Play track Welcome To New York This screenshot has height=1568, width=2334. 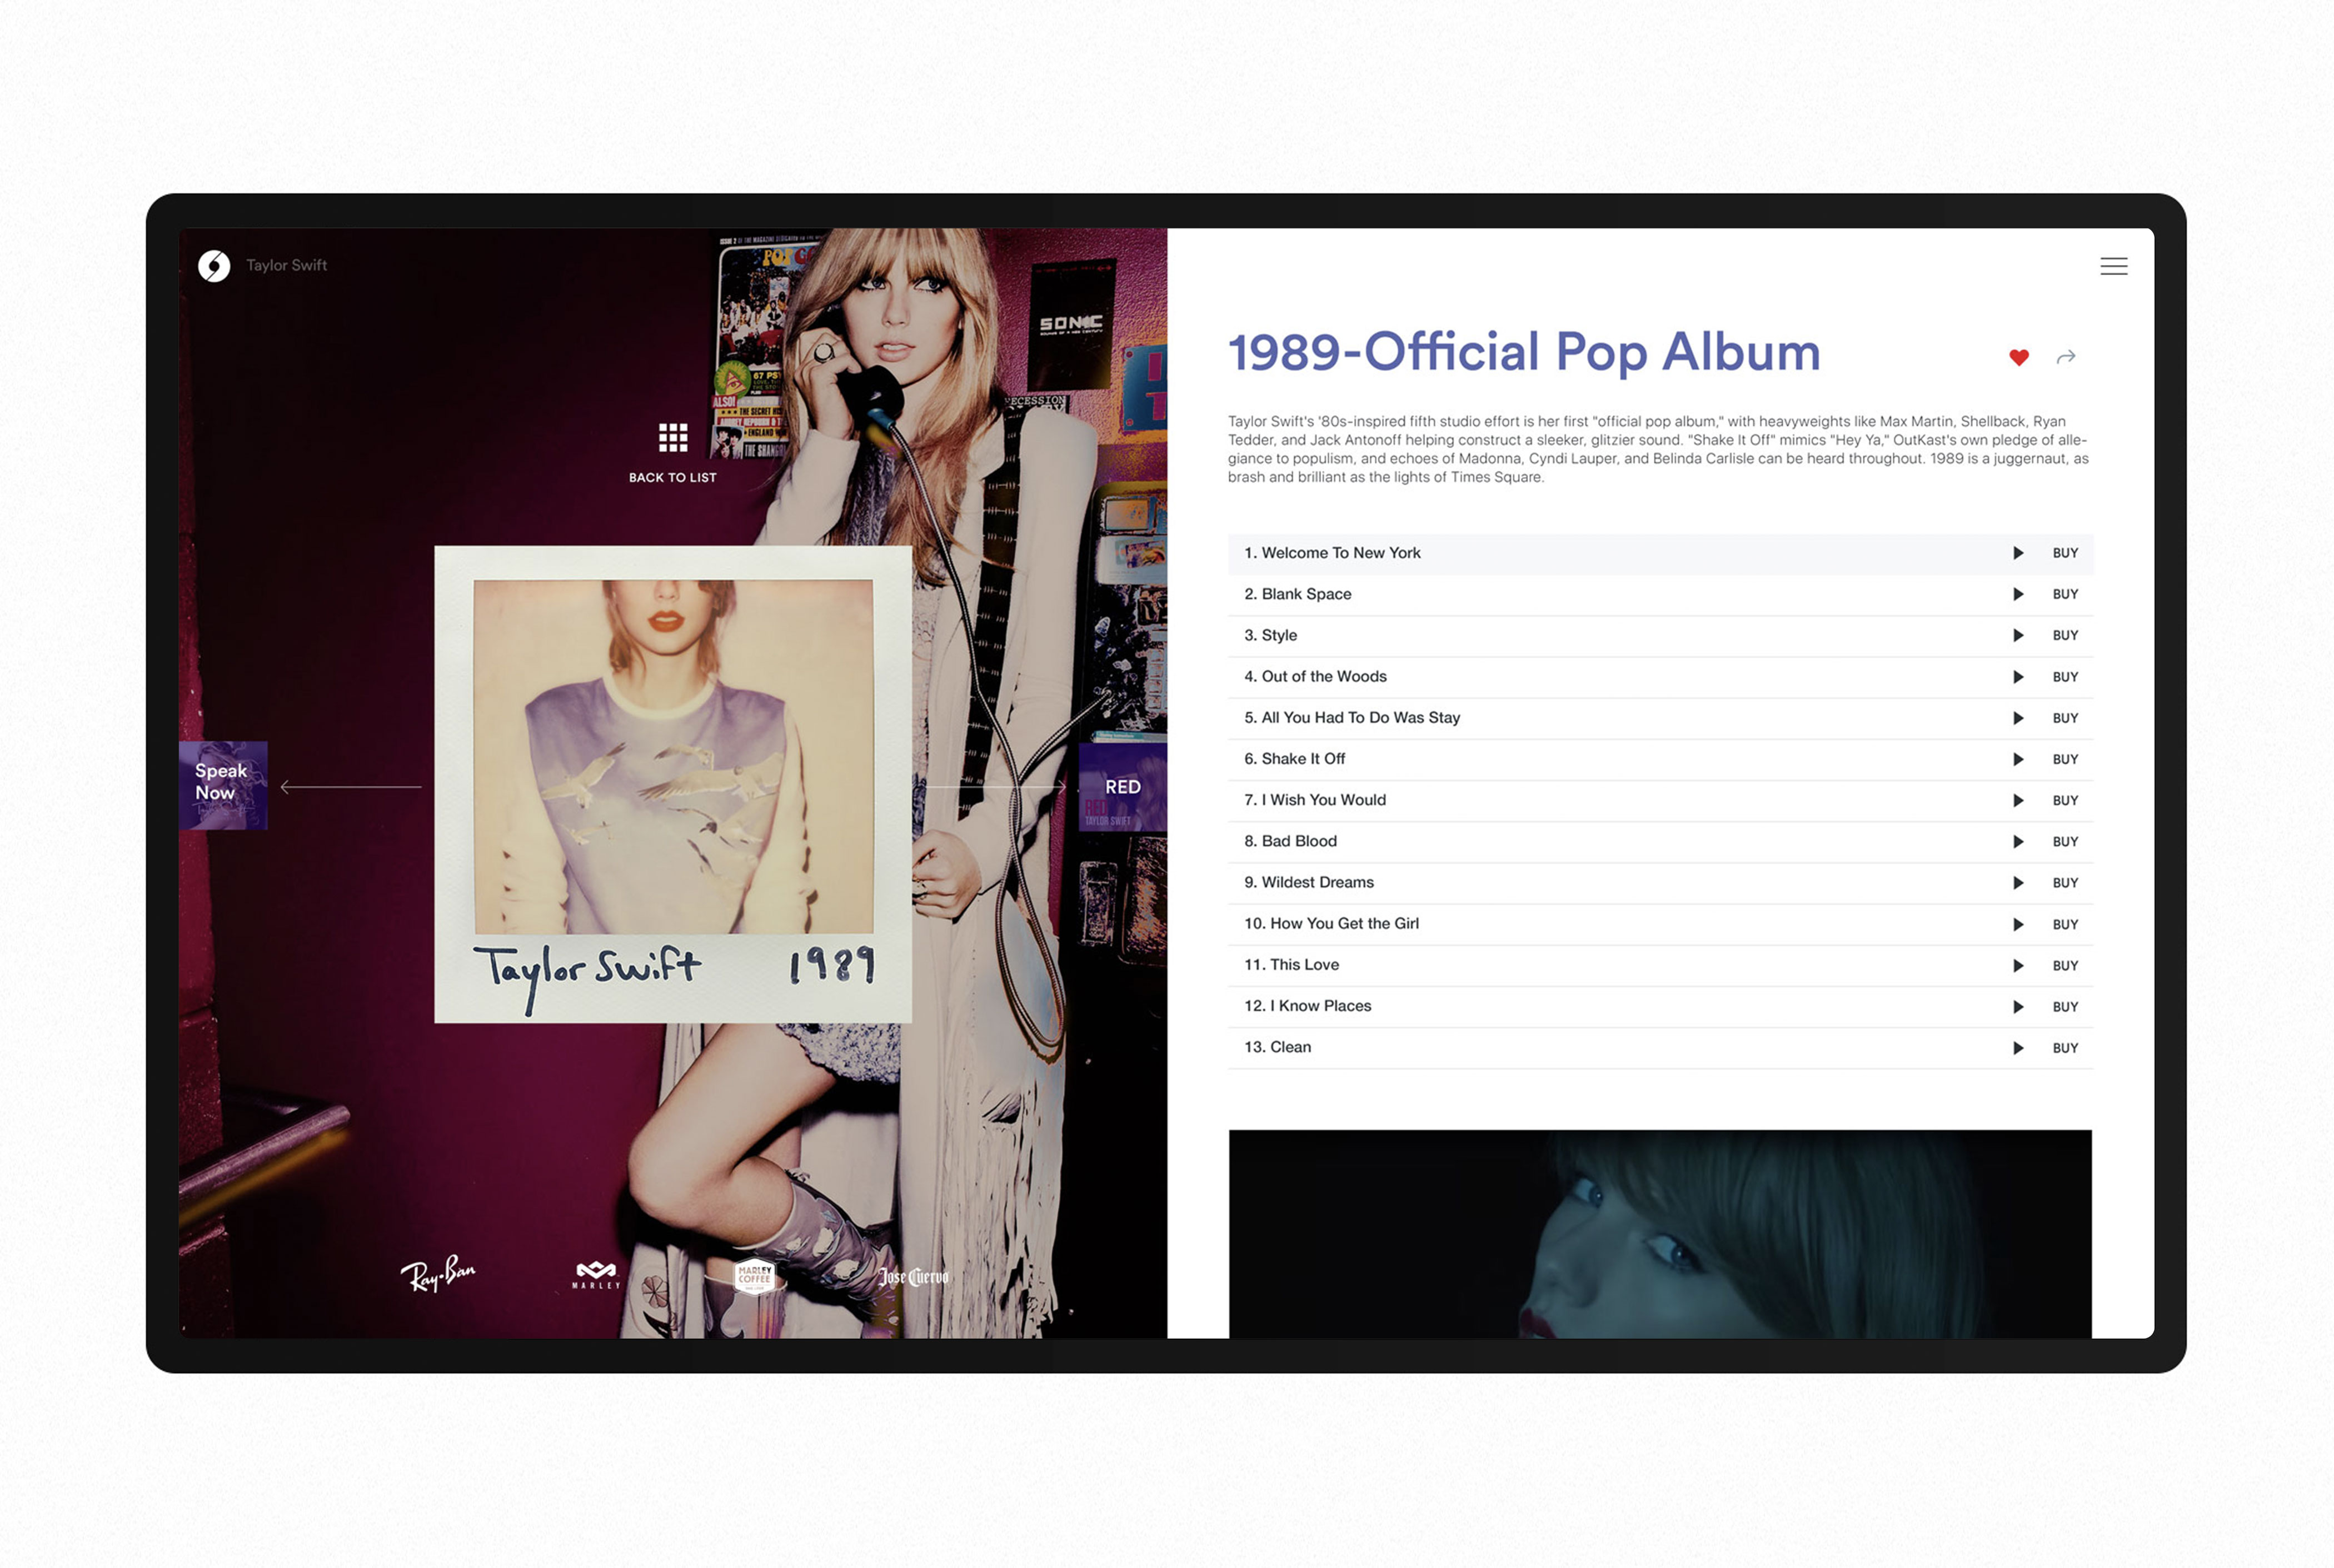coord(2018,553)
